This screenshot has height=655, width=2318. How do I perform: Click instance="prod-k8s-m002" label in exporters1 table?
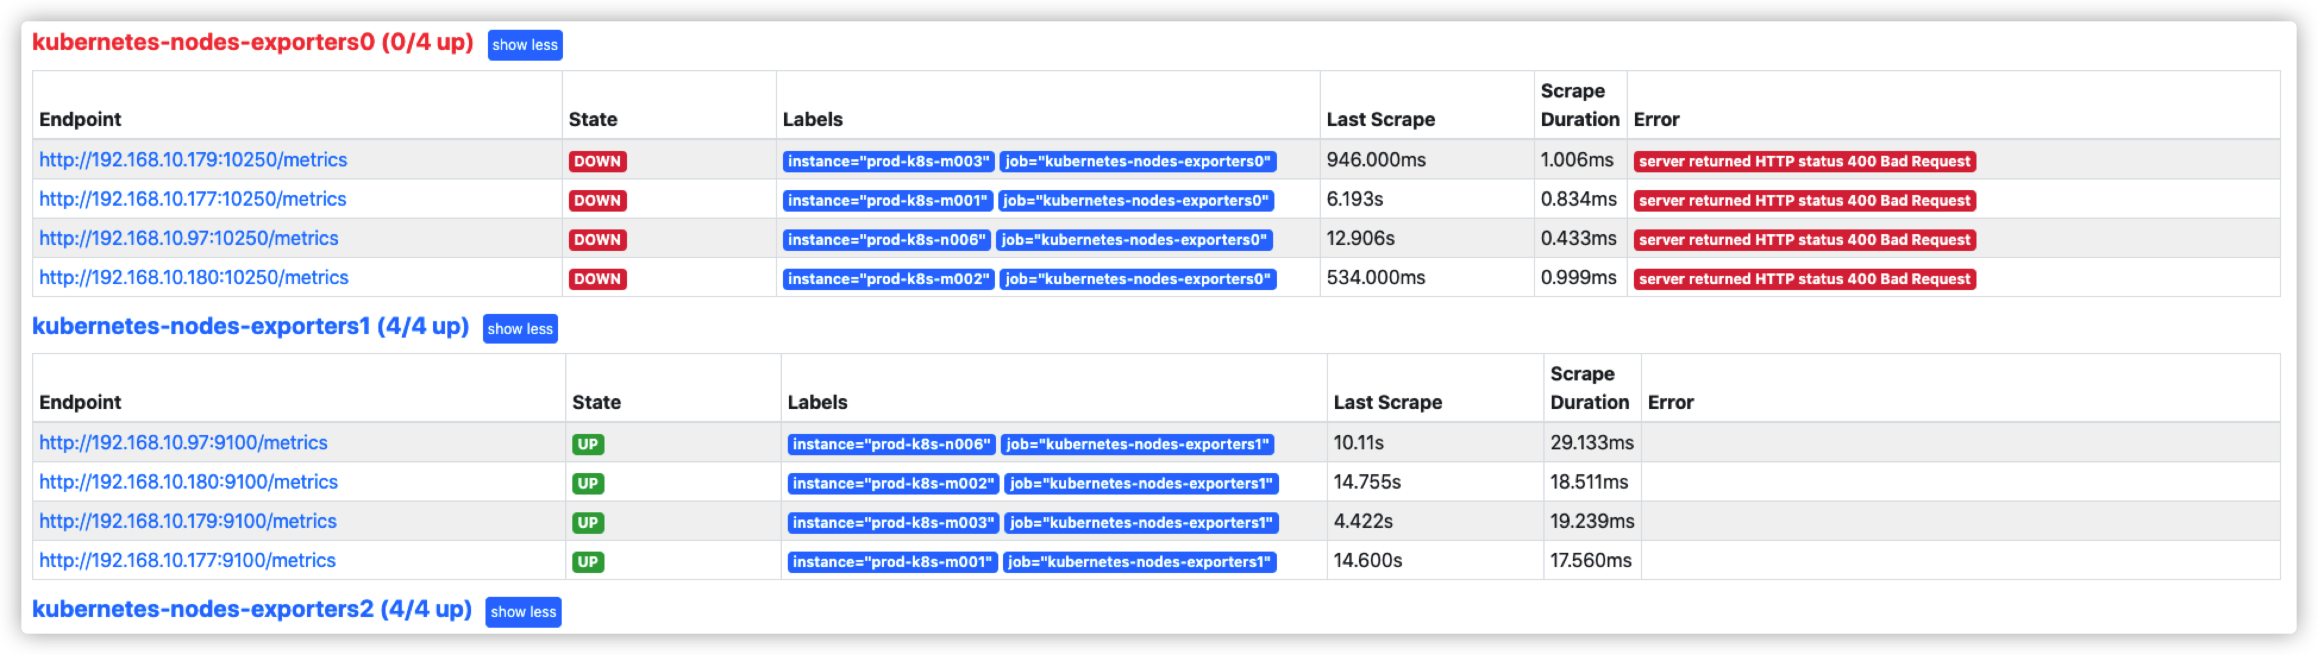click(x=894, y=483)
